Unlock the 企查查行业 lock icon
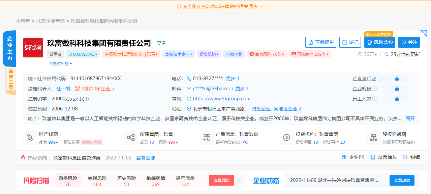431x194 pixels. pyautogui.click(x=397, y=79)
